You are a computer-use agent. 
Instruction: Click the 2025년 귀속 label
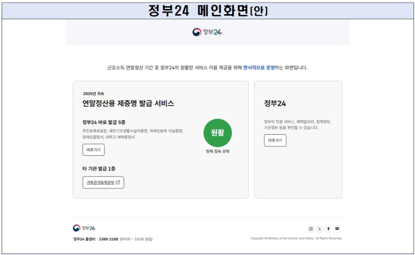coord(94,94)
